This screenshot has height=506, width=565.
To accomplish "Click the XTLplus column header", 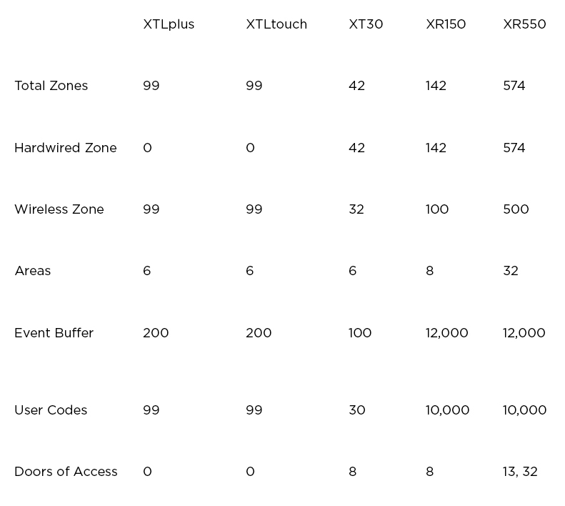I will [169, 24].
